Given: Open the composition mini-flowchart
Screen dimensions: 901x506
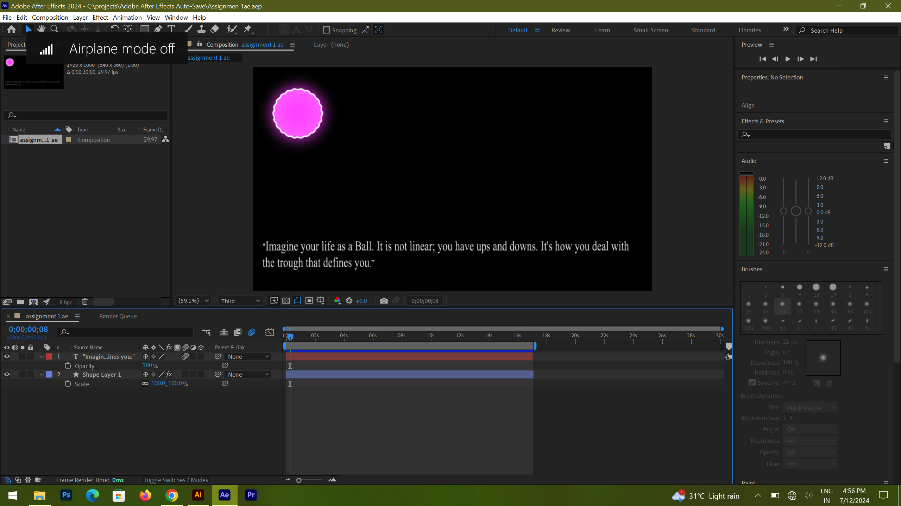Looking at the screenshot, I should [x=206, y=332].
